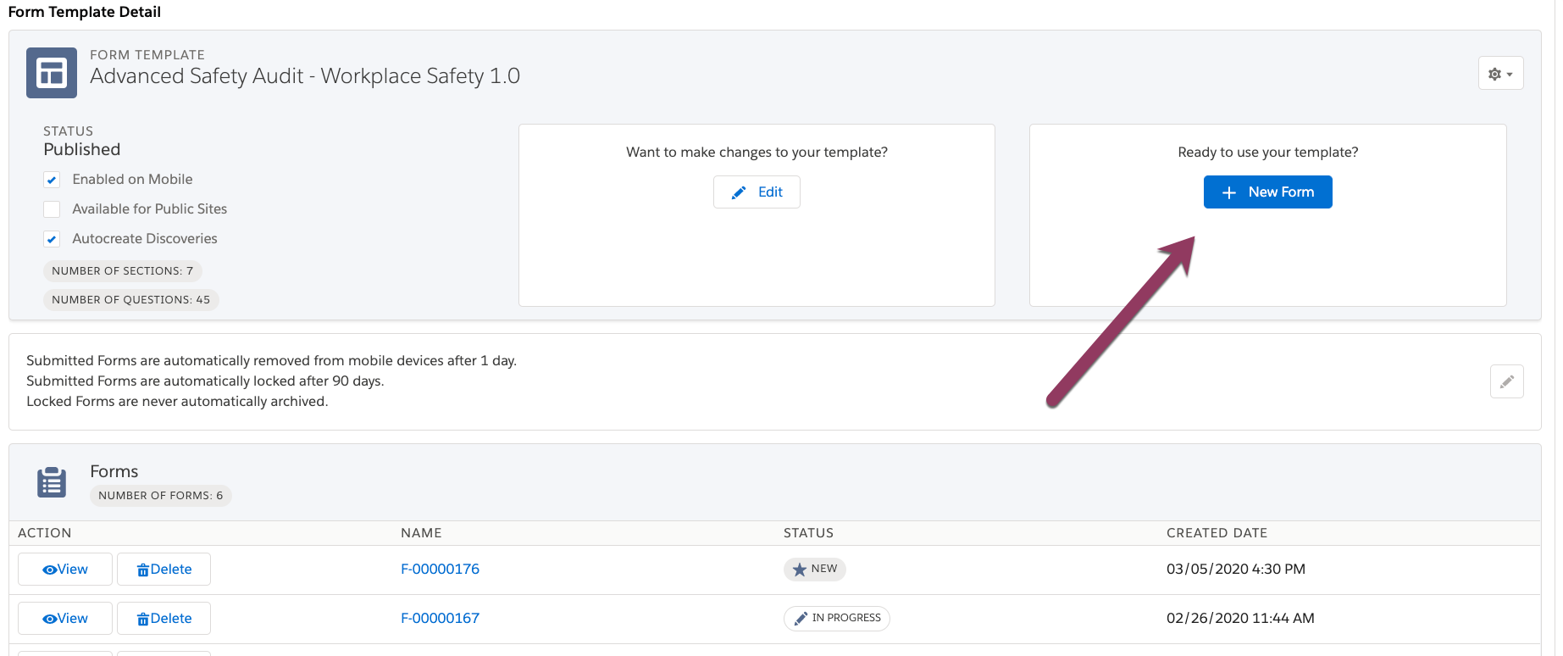The height and width of the screenshot is (656, 1563).
Task: Click 'Locked Forms are never automatically archived' text
Action: click(177, 402)
